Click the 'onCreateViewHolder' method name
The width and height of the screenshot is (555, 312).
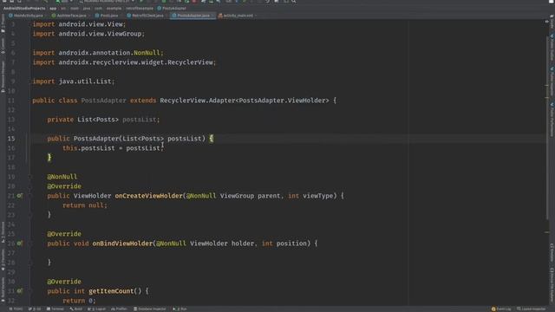click(148, 196)
